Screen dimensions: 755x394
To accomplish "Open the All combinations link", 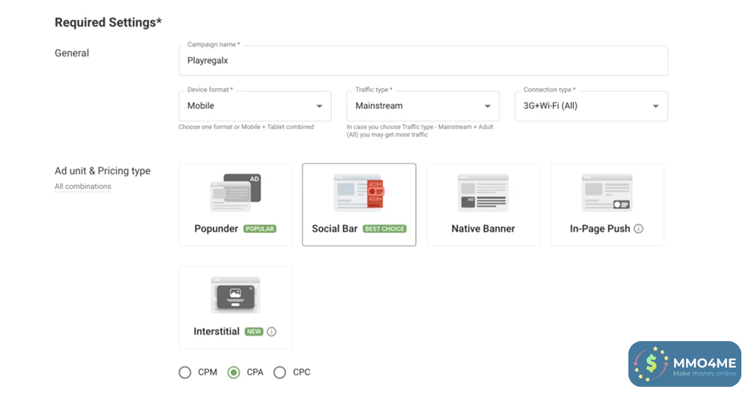I will (x=83, y=187).
